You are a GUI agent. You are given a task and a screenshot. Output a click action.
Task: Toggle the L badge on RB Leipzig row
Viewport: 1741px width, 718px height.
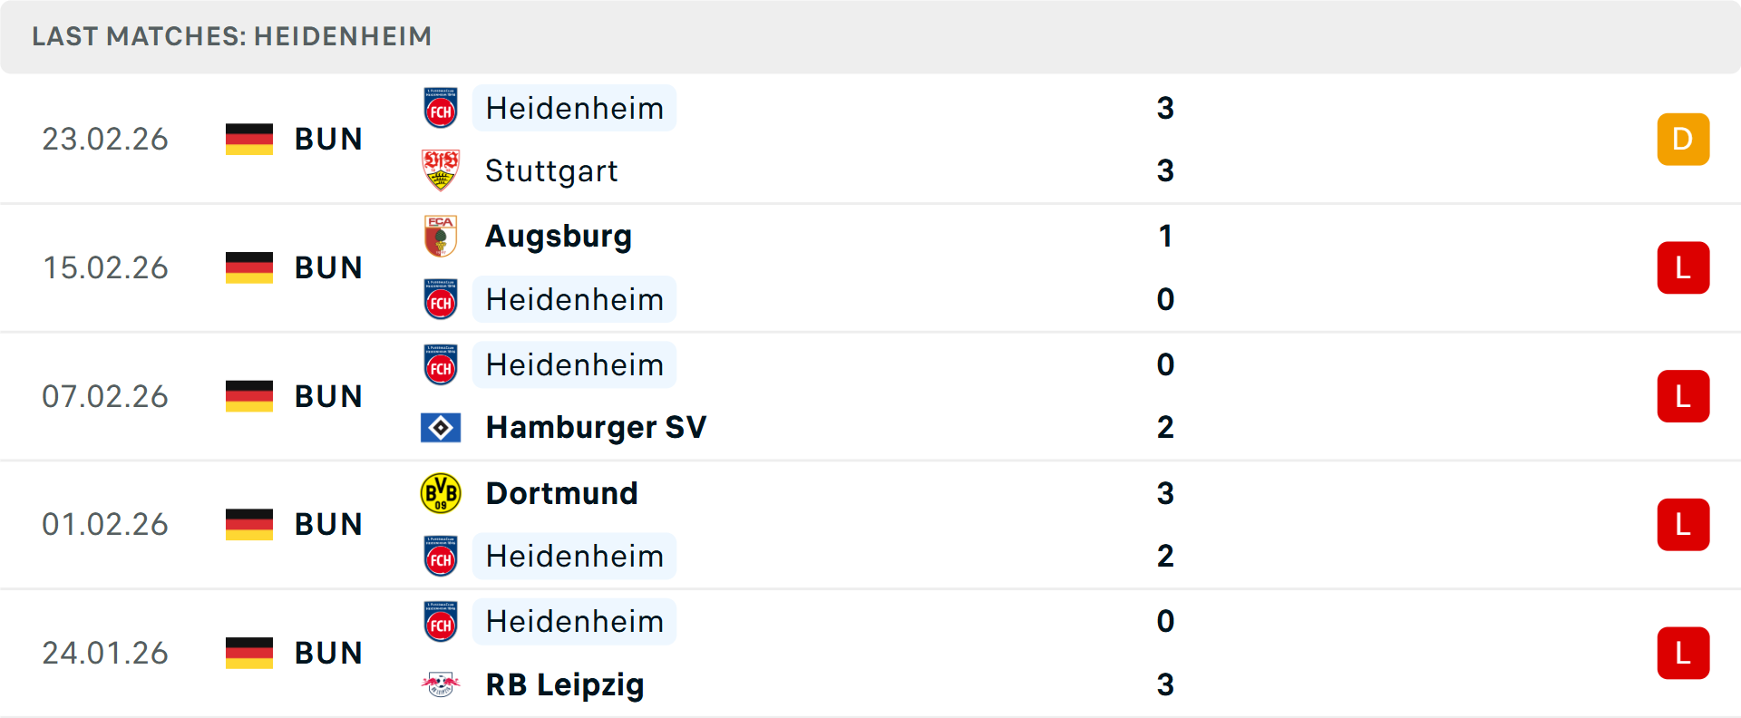[x=1684, y=653]
